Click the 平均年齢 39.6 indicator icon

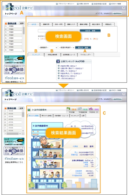click(71, 110)
